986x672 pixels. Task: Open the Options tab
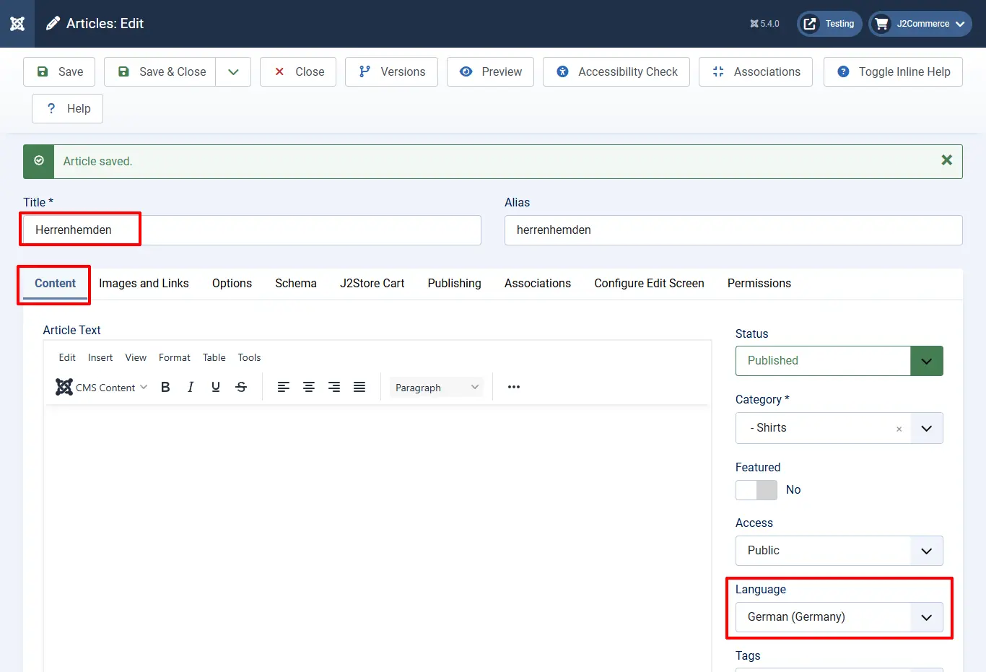[x=232, y=284]
